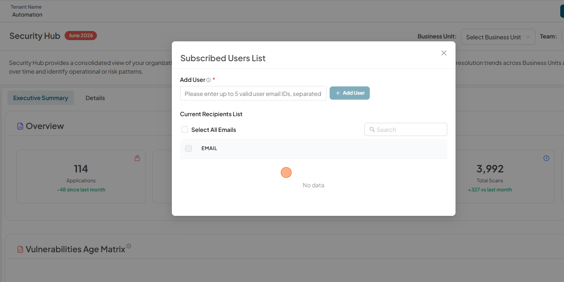Expand the Business Unit dropdown chevron arrow
The height and width of the screenshot is (282, 564).
pos(528,37)
